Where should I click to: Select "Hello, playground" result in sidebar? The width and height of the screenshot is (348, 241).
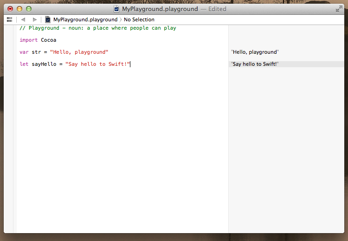(255, 52)
